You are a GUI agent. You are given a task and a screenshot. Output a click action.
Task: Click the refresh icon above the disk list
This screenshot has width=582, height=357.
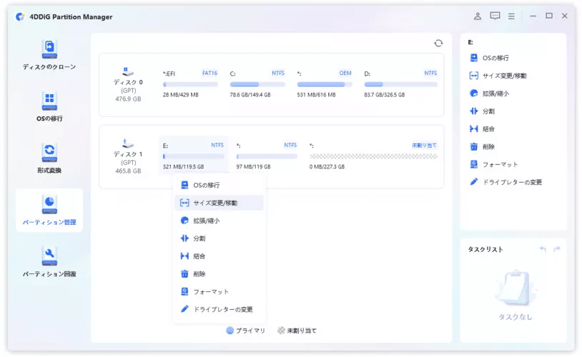pyautogui.click(x=438, y=44)
